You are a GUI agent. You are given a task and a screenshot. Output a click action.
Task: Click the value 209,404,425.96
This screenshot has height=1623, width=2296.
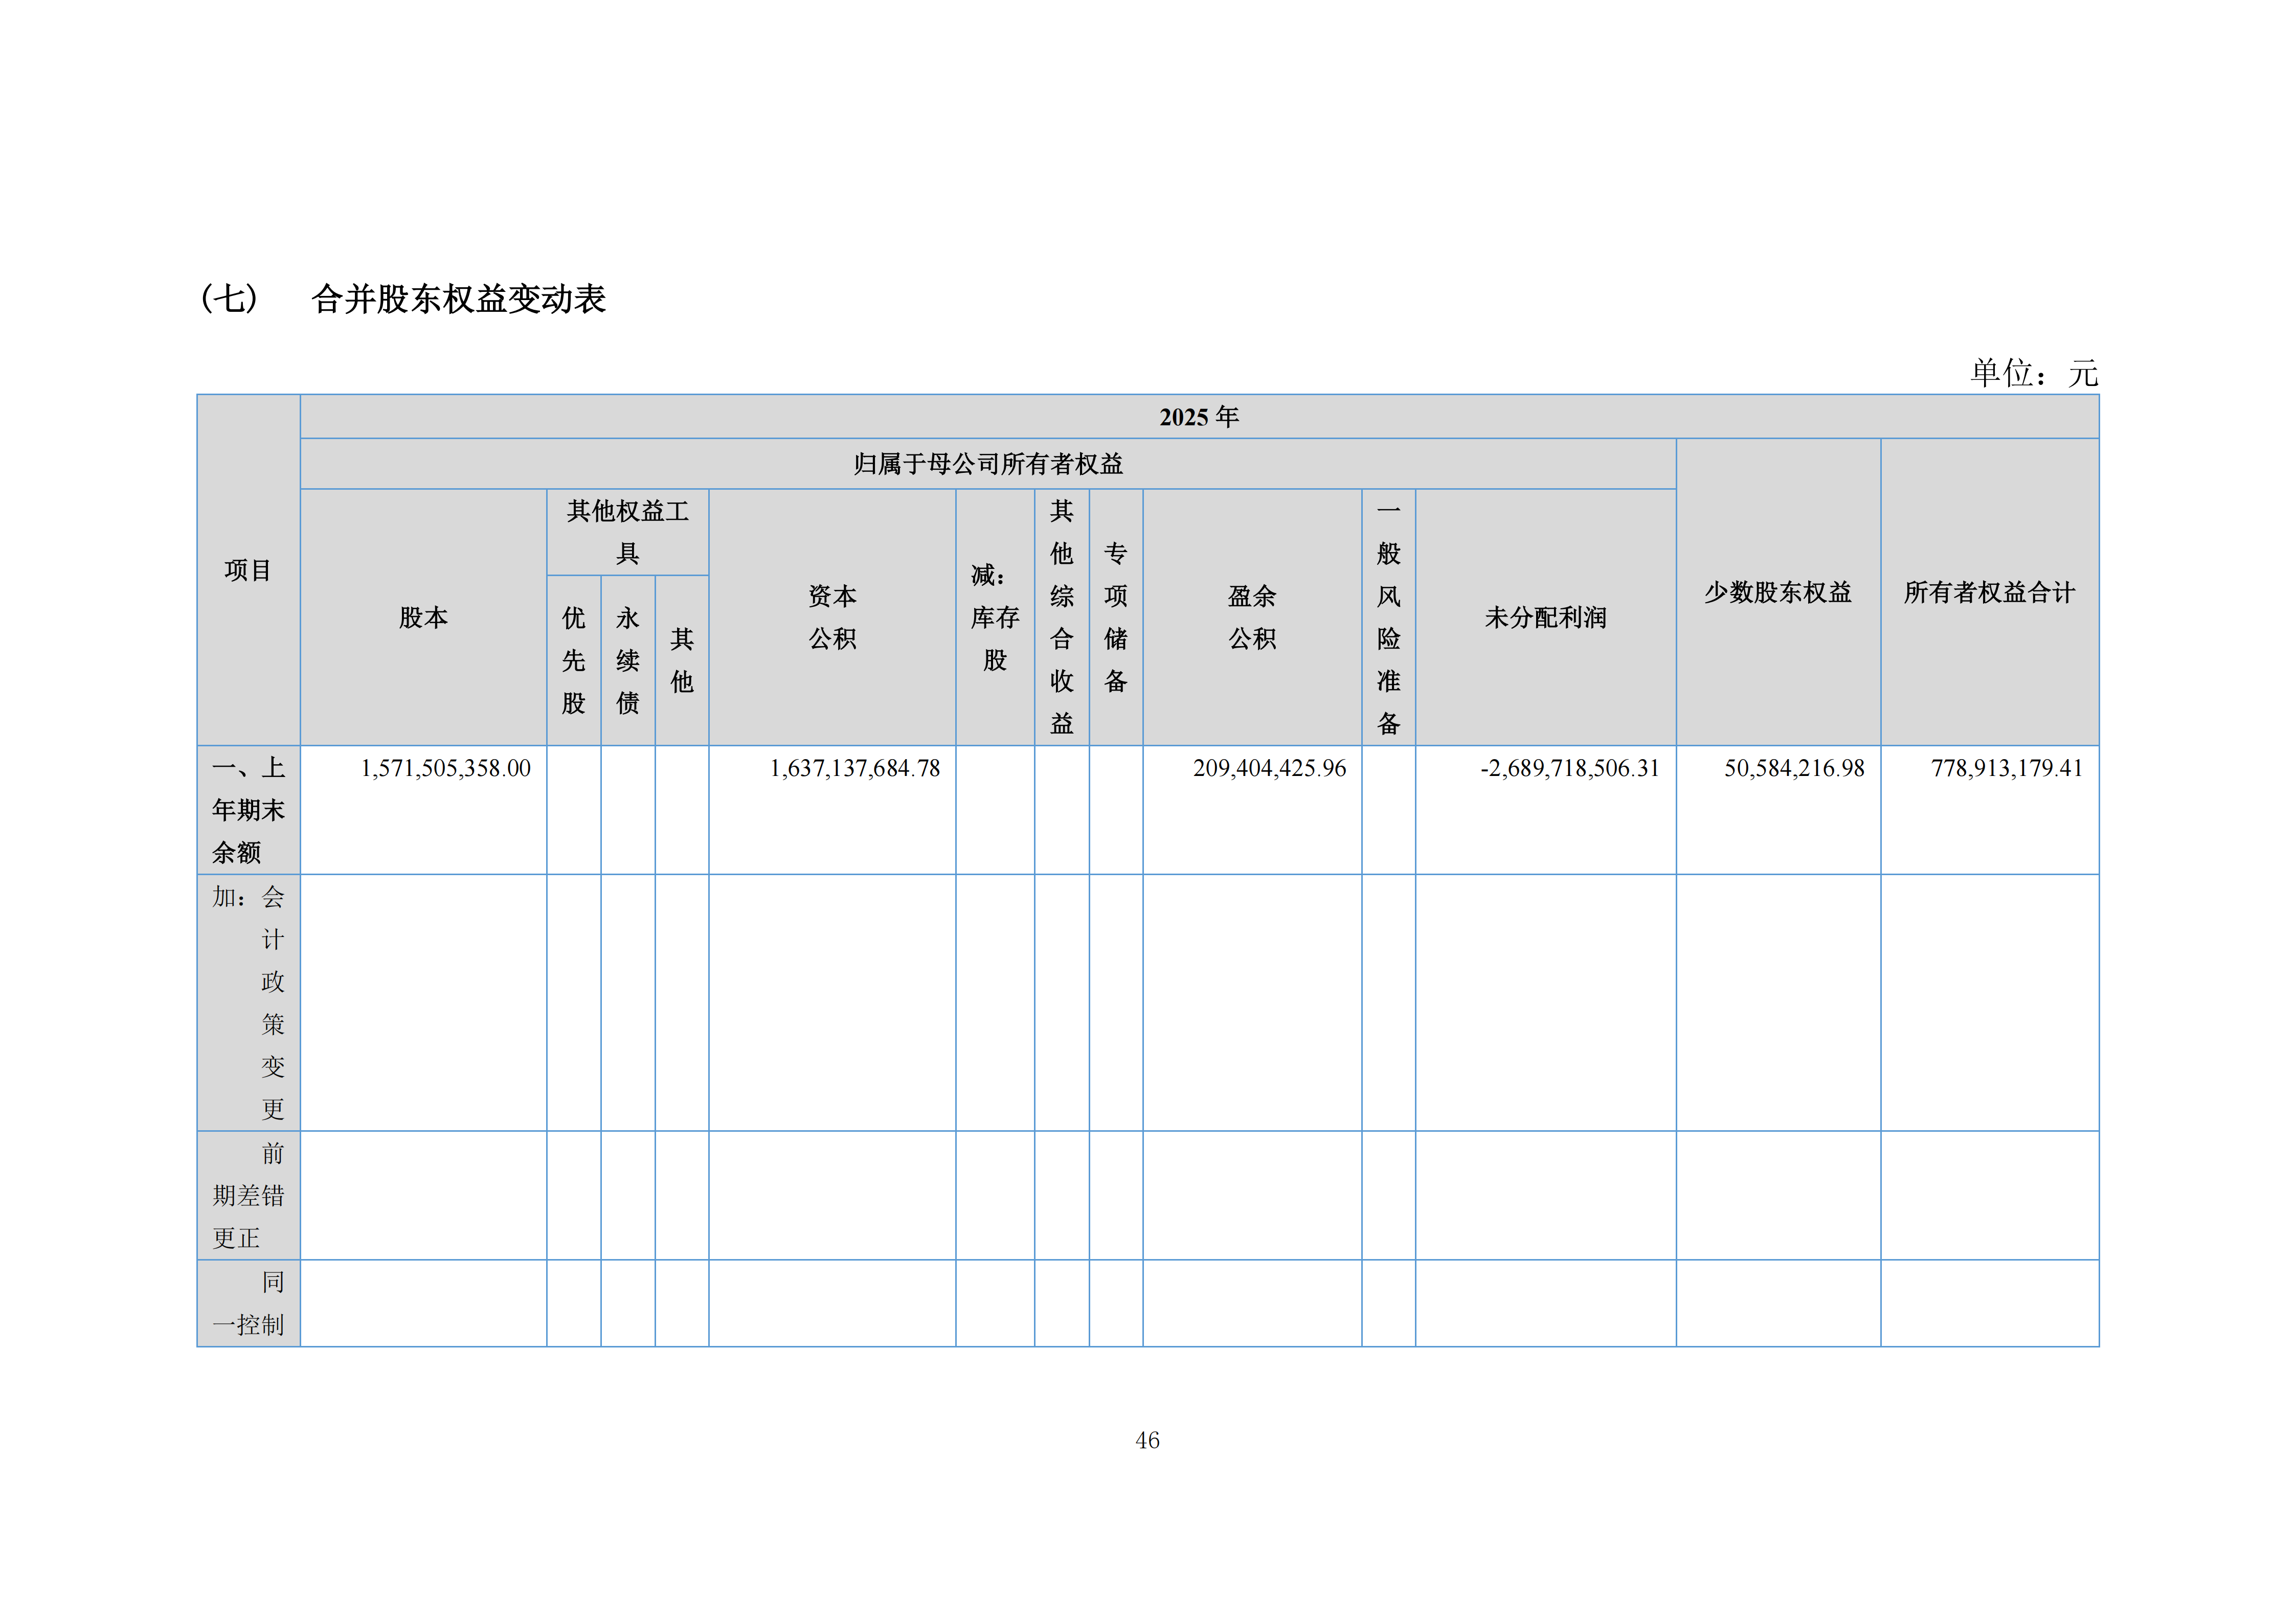tap(1270, 768)
